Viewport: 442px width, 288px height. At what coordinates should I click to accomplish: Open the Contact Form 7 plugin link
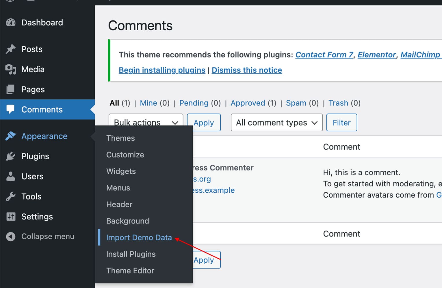324,55
